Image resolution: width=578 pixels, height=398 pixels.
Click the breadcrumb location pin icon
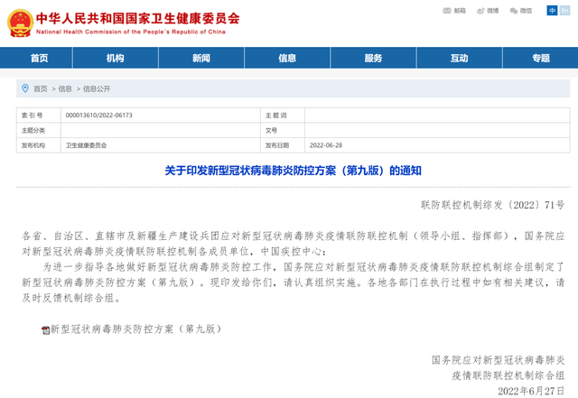(x=24, y=88)
